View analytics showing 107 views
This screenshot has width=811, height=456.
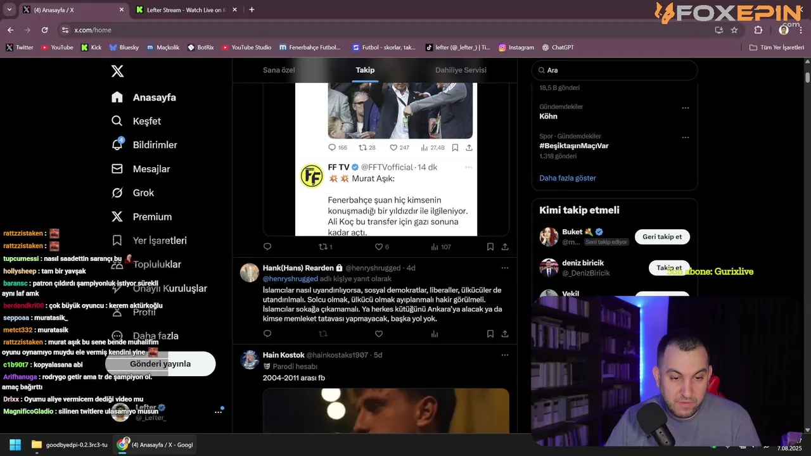(x=440, y=247)
